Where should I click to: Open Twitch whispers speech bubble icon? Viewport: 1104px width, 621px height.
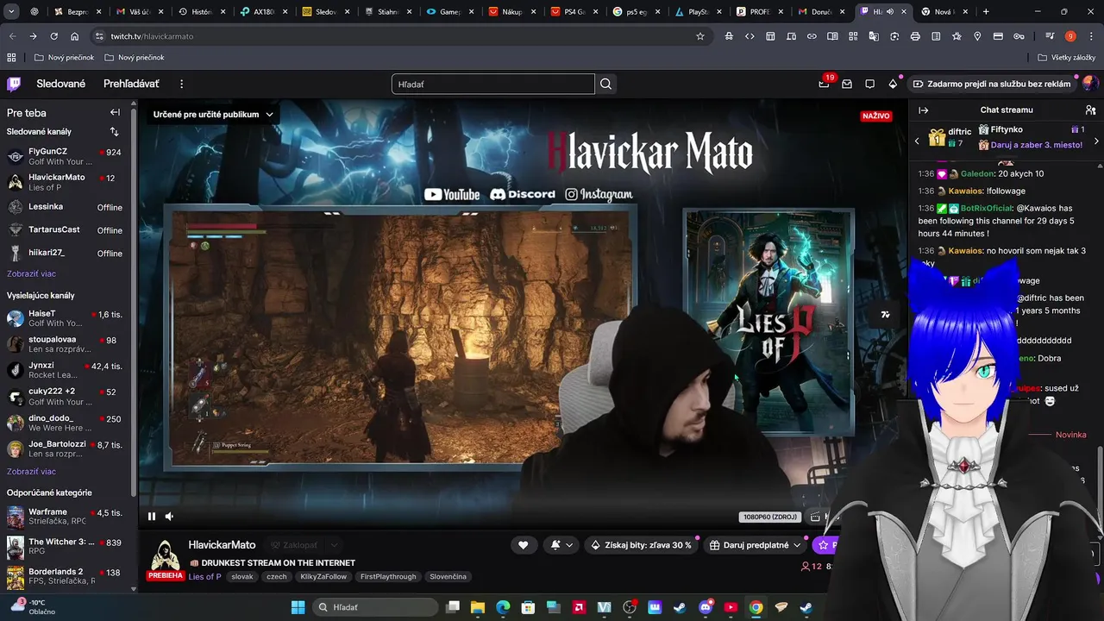coord(869,84)
